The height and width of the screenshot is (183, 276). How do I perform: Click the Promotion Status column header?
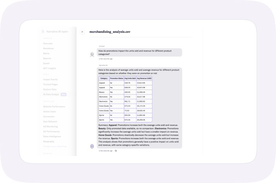(x=117, y=78)
